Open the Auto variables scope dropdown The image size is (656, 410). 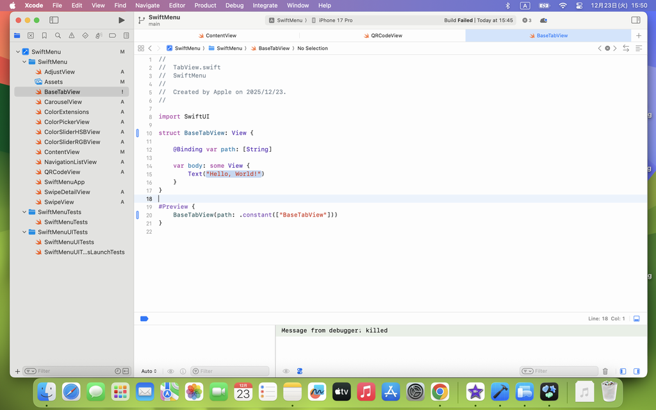(149, 372)
